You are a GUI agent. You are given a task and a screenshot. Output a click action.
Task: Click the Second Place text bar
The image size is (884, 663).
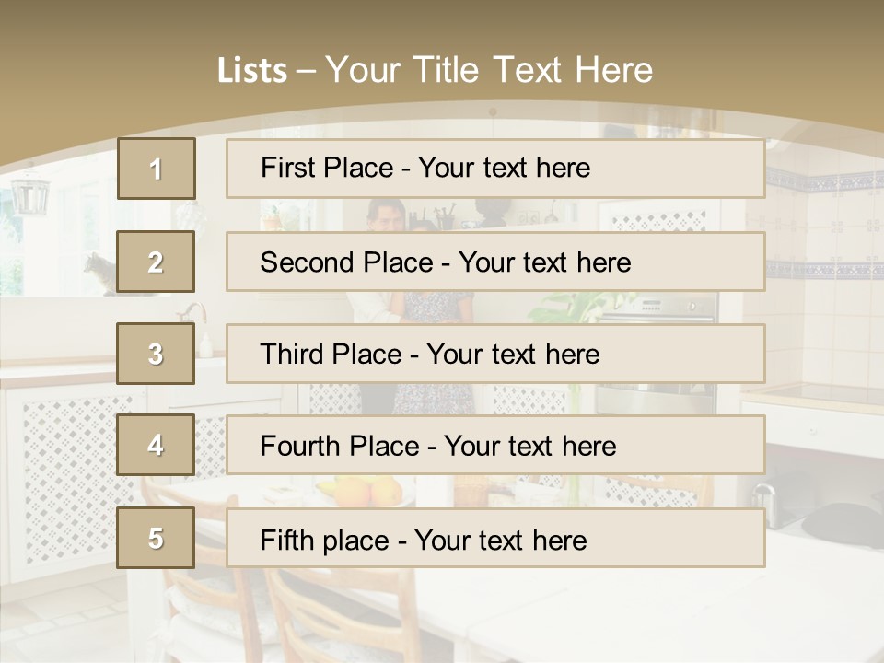click(495, 262)
